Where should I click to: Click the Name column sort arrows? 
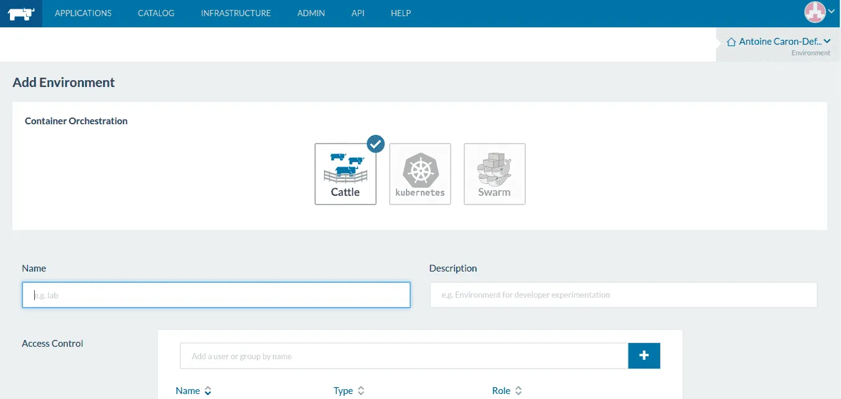208,391
